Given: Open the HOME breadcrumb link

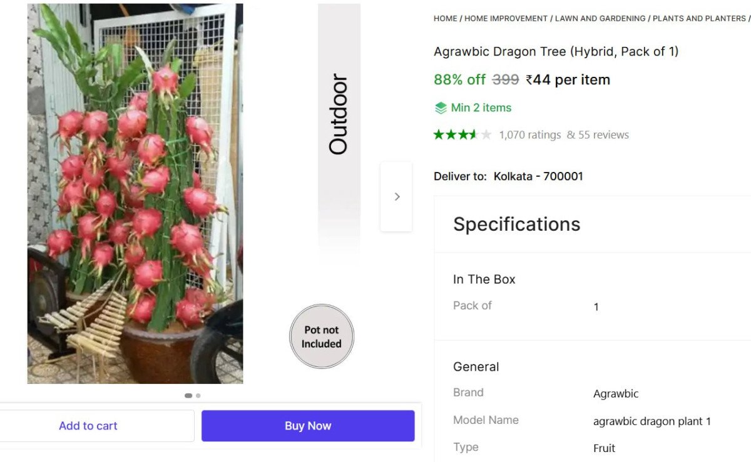Looking at the screenshot, I should 445,19.
